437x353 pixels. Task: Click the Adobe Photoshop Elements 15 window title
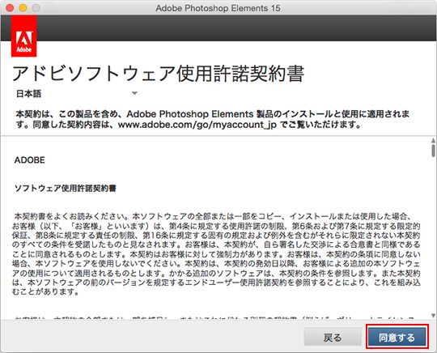[x=218, y=8]
